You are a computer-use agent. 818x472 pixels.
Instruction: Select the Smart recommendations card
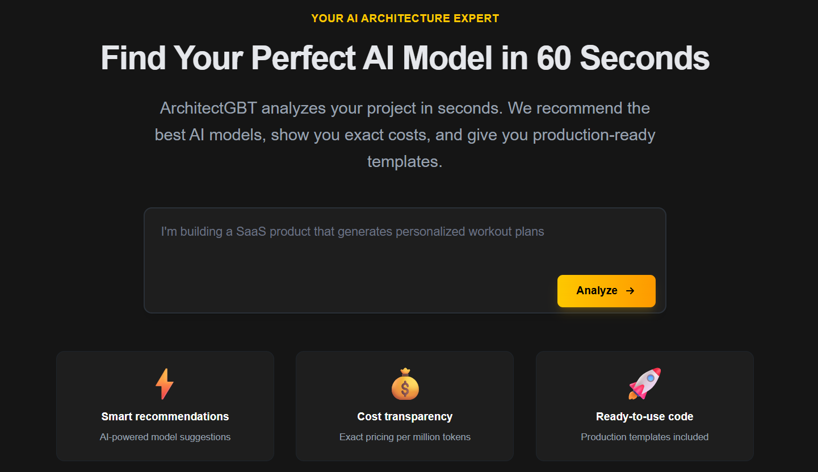165,406
